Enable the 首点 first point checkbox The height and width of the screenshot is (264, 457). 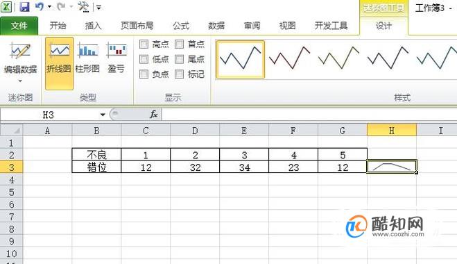(179, 44)
